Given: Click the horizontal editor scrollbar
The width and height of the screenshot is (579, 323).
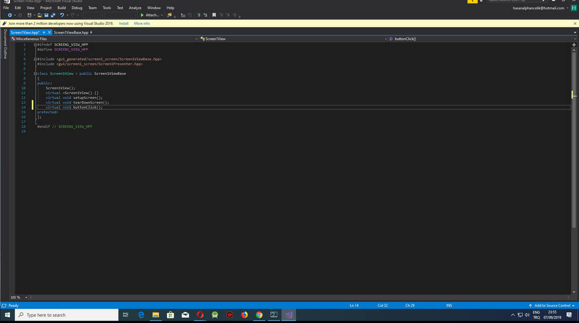Looking at the screenshot, I should pos(299,297).
